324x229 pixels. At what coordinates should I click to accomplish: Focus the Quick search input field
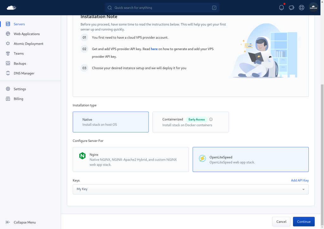pyautogui.click(x=162, y=8)
